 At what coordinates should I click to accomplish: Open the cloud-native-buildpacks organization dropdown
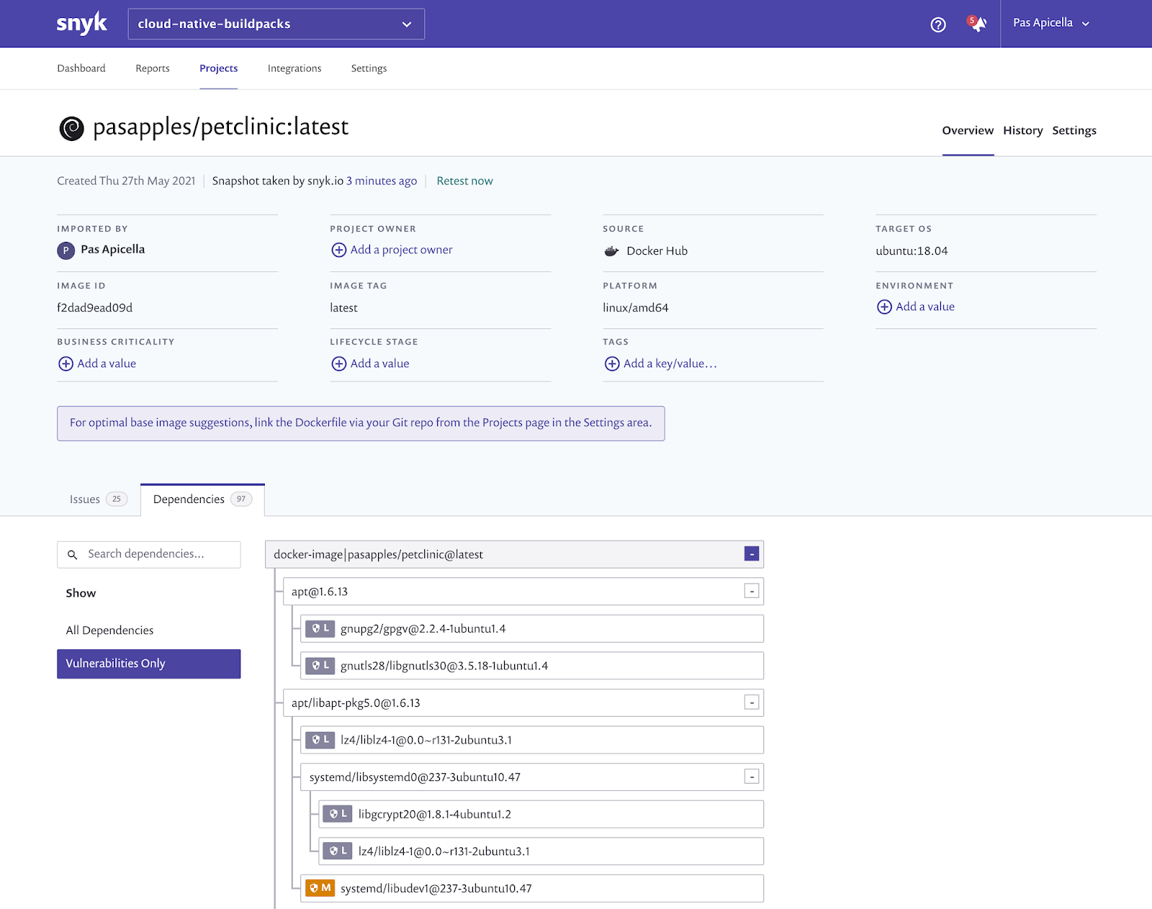tap(276, 24)
